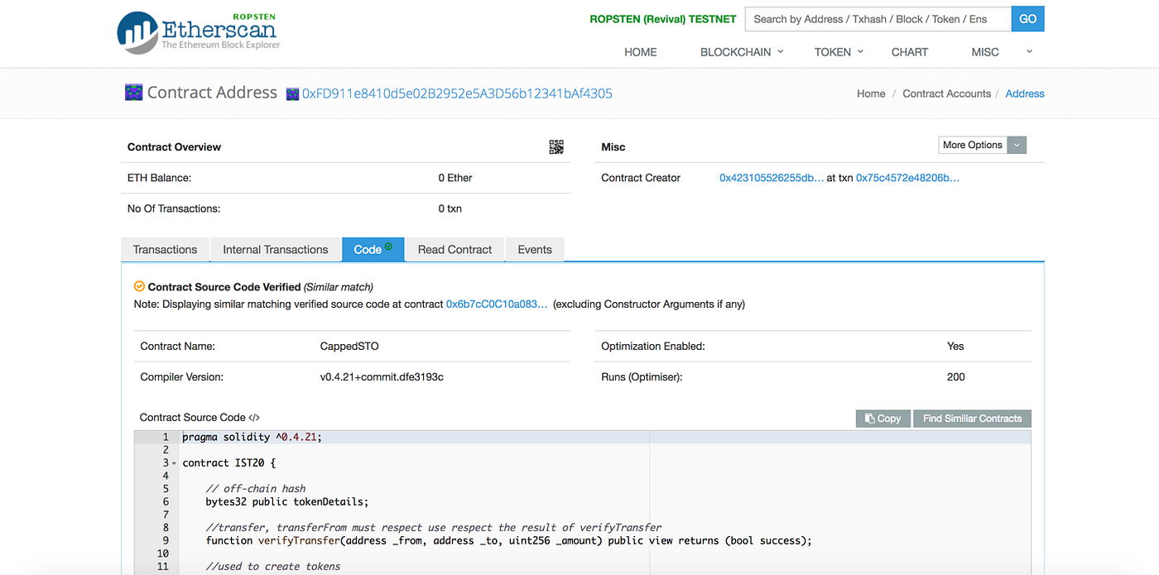Focus the address search field

click(x=878, y=19)
